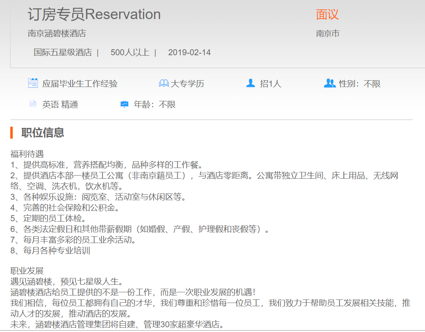Click the orange 面议 salary text

(327, 15)
